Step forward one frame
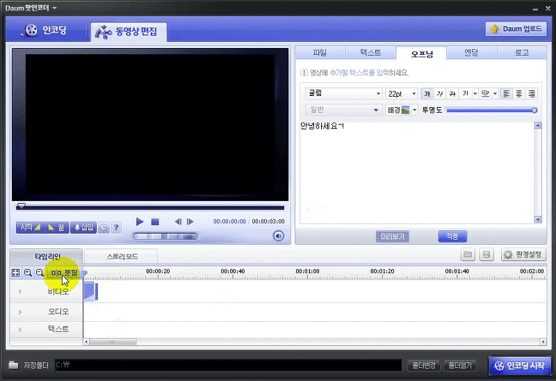The image size is (556, 381). (x=190, y=222)
